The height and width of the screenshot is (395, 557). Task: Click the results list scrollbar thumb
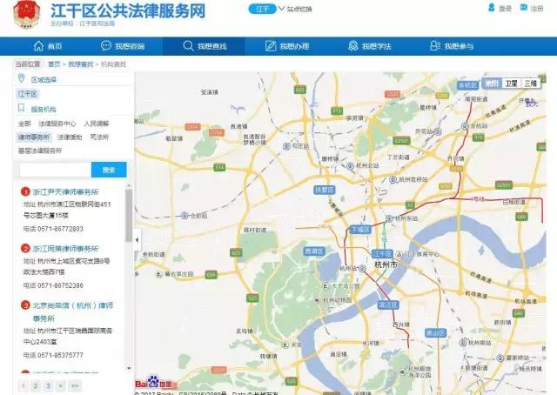pos(129,215)
